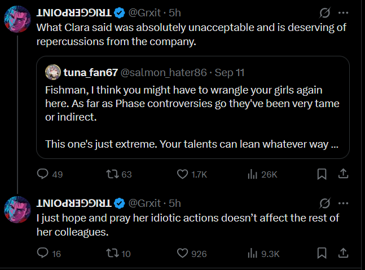365x270 pixels.
Task: Open Grok icon on the second tweet
Action: click(324, 203)
